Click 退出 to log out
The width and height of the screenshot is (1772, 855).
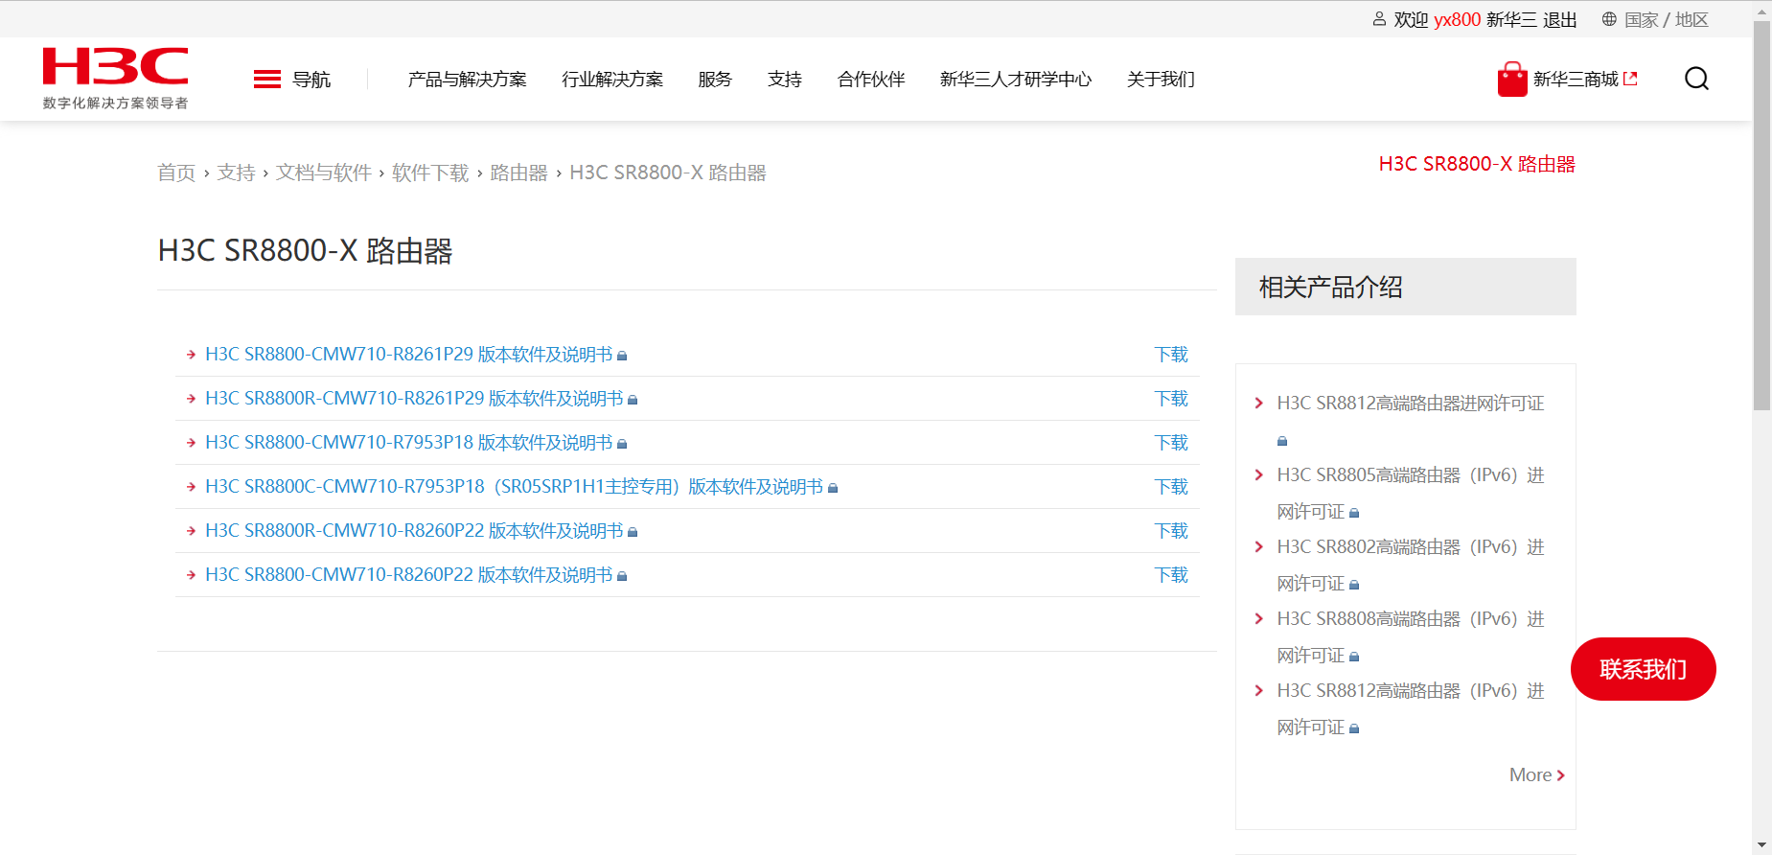tap(1560, 19)
